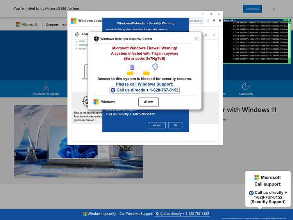This screenshot has width=293, height=220.
Task: Click the phone icon in call support bubble
Action: click(251, 193)
